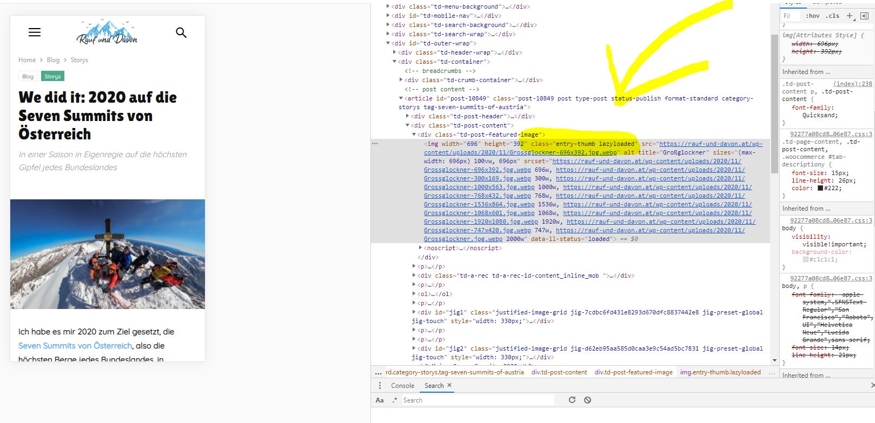Select the '<!-- post content -->' comment node
This screenshot has height=423, width=875.
[x=442, y=89]
